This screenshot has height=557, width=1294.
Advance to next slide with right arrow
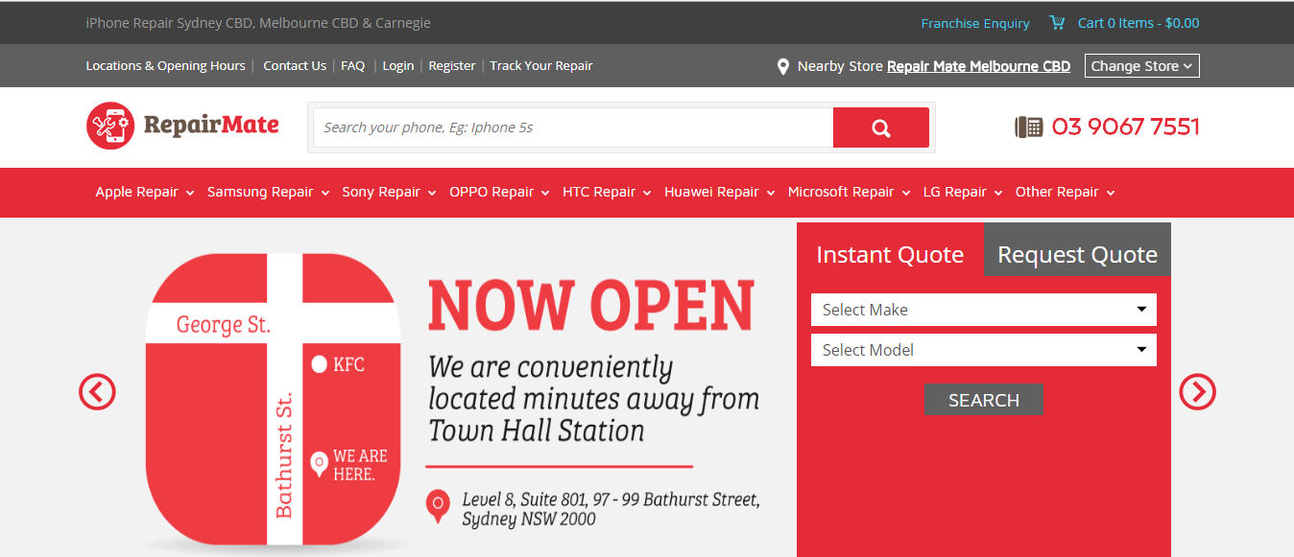[x=1197, y=391]
